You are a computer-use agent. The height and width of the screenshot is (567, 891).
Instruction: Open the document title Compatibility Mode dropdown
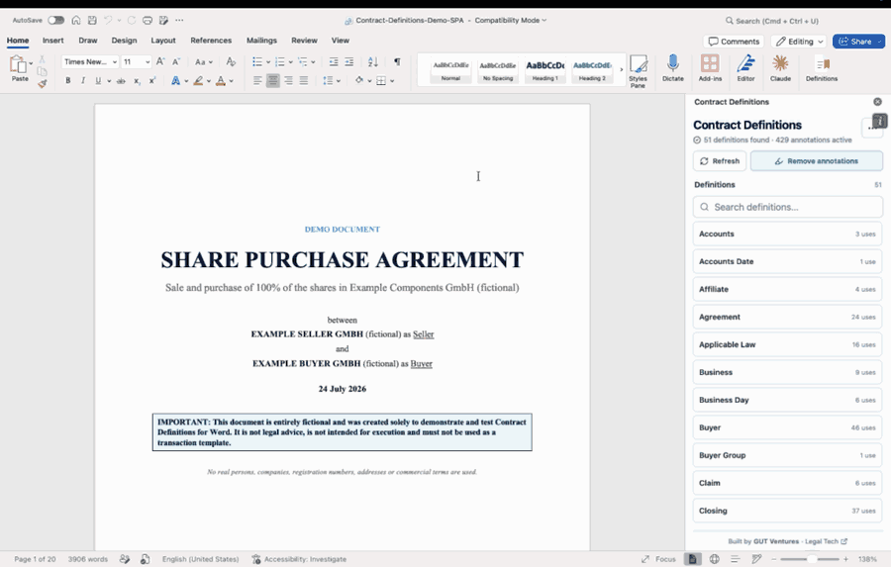click(x=544, y=21)
